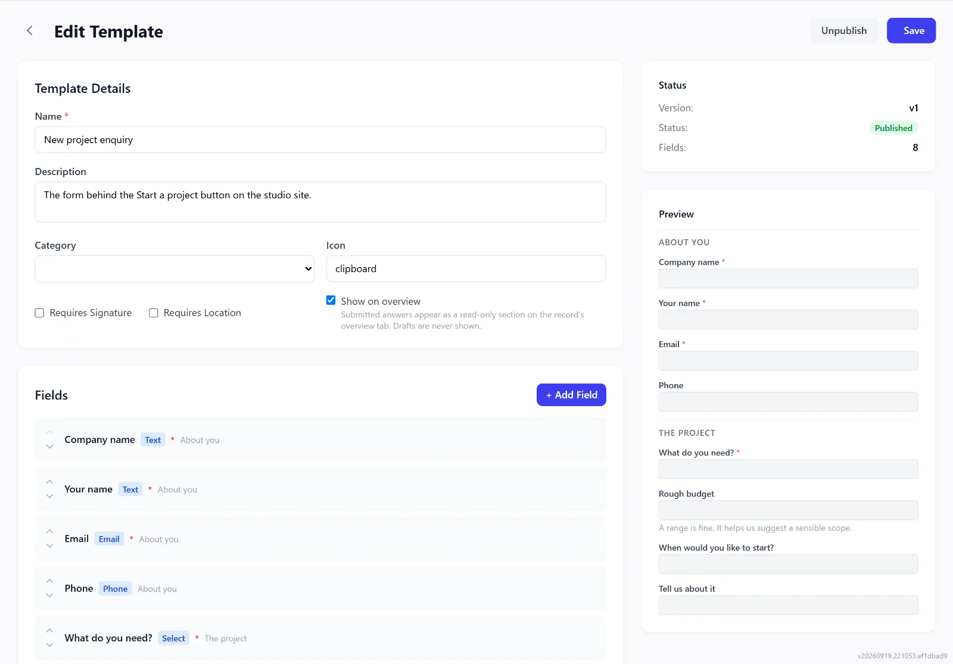Click the Select type tag
This screenshot has height=664, width=953.
click(x=173, y=638)
